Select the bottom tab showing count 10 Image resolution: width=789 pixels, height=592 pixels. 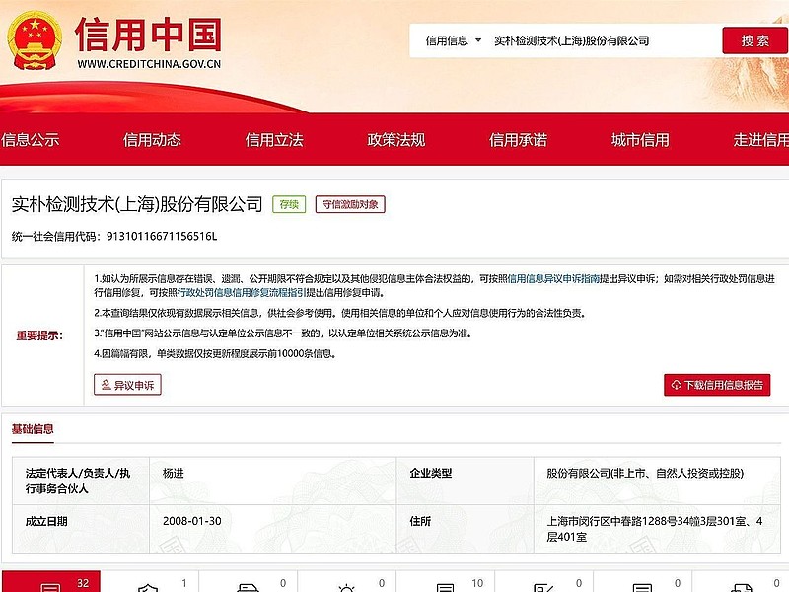pyautogui.click(x=446, y=581)
